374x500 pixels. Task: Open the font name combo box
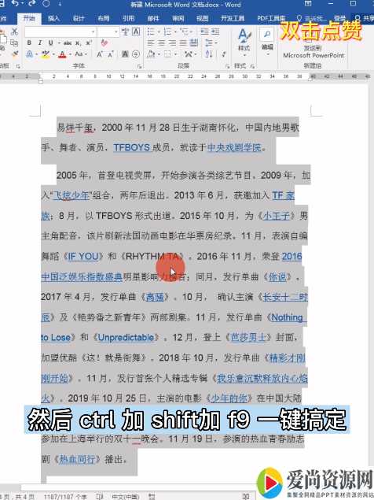60,31
